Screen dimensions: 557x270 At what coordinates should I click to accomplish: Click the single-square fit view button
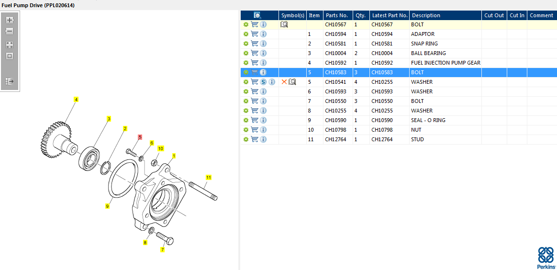coord(9,56)
